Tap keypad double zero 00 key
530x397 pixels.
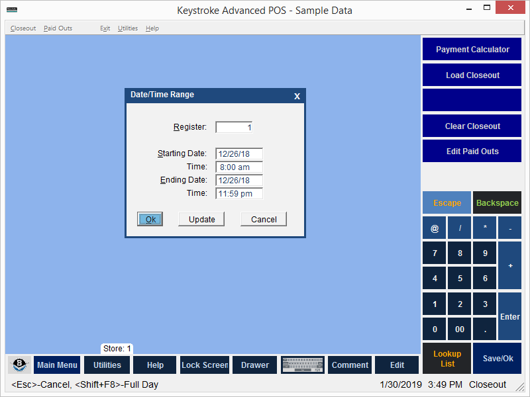(x=460, y=329)
